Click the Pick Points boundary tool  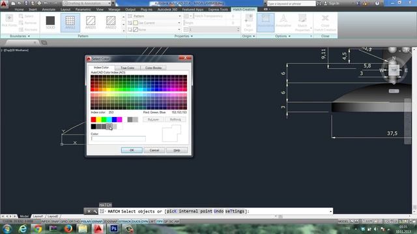9,21
